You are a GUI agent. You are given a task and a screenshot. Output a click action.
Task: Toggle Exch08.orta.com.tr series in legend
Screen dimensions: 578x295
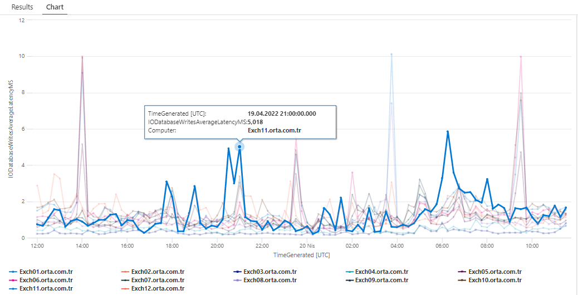point(265,281)
